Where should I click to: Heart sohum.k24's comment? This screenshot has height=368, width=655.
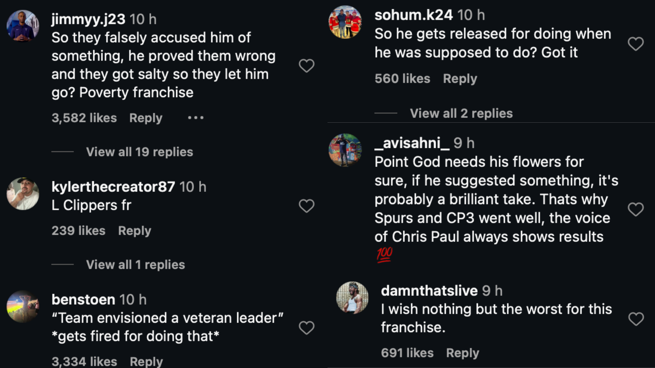[x=636, y=44]
